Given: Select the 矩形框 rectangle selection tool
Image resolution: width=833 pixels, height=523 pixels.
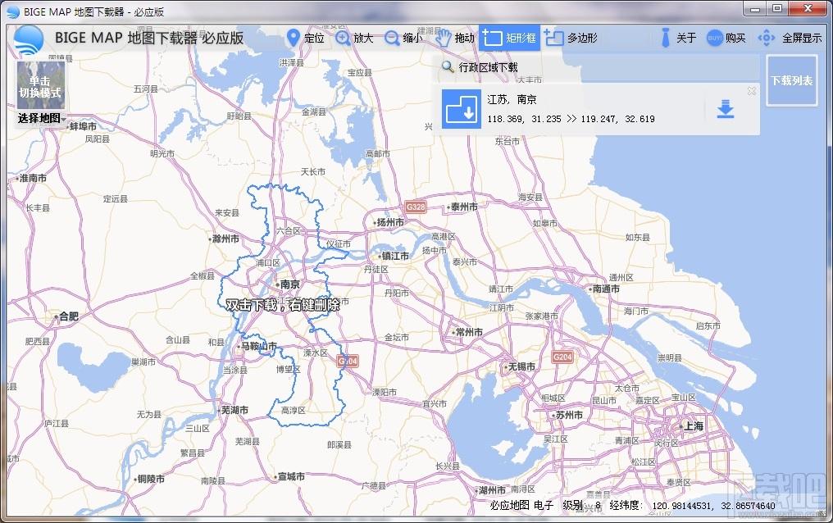Looking at the screenshot, I should coord(509,38).
